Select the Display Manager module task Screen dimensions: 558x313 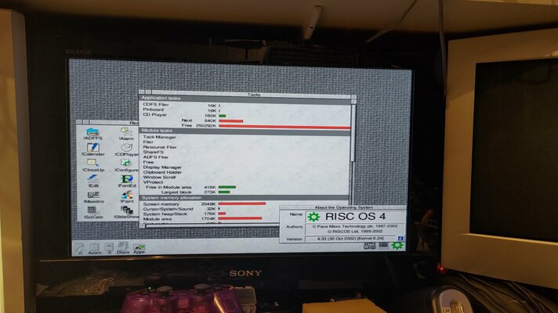(x=162, y=167)
